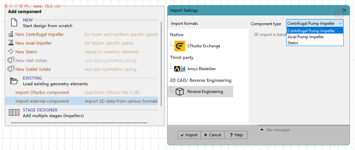Click the New Outlet Volute icon
The image size is (355, 150).
tap(11, 69)
